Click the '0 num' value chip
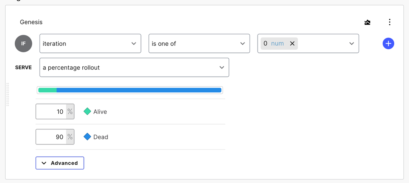 [273, 44]
